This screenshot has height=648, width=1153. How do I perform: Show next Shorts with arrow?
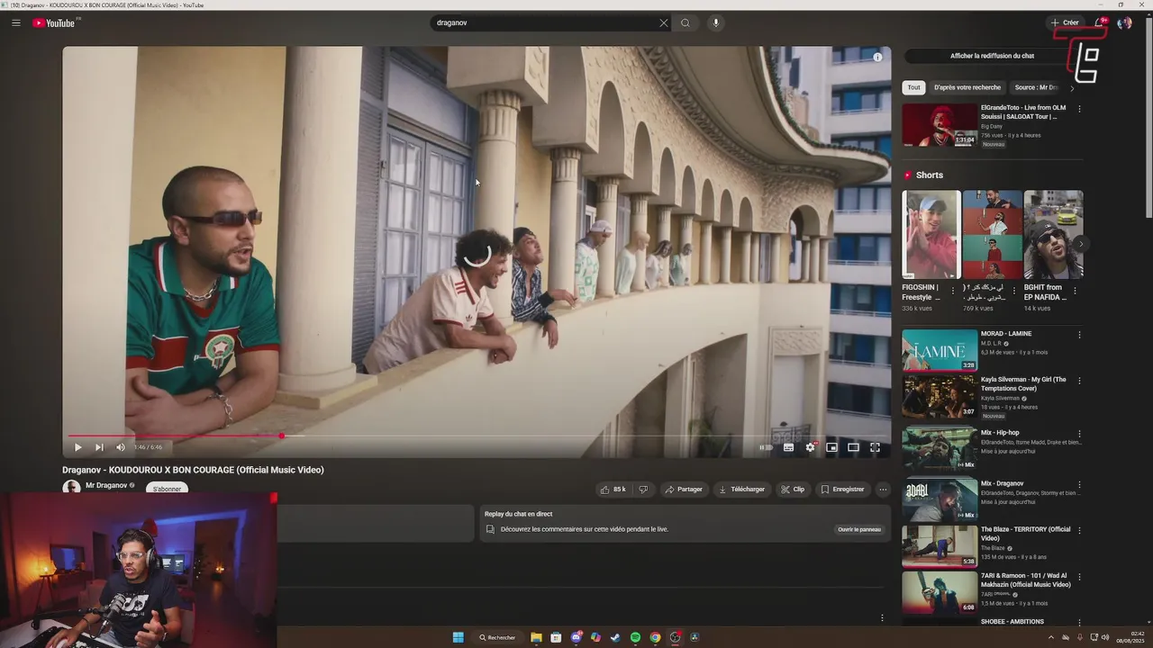click(x=1080, y=244)
